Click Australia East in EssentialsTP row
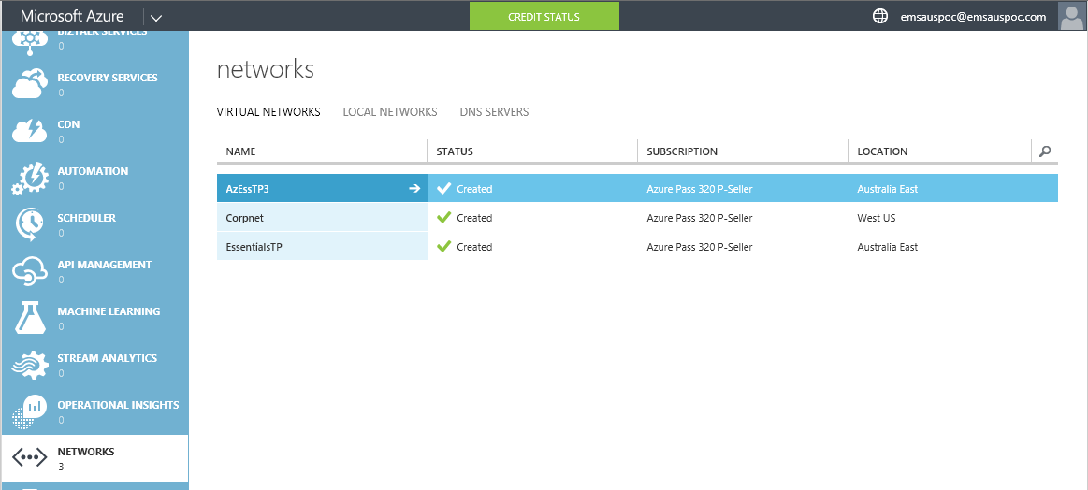 888,246
